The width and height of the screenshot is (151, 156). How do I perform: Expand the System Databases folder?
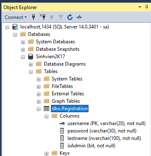click(x=23, y=42)
